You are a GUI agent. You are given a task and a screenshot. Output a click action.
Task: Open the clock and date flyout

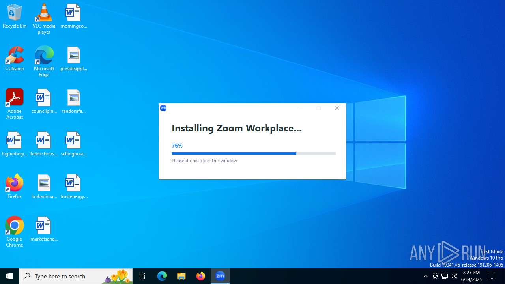pyautogui.click(x=471, y=276)
